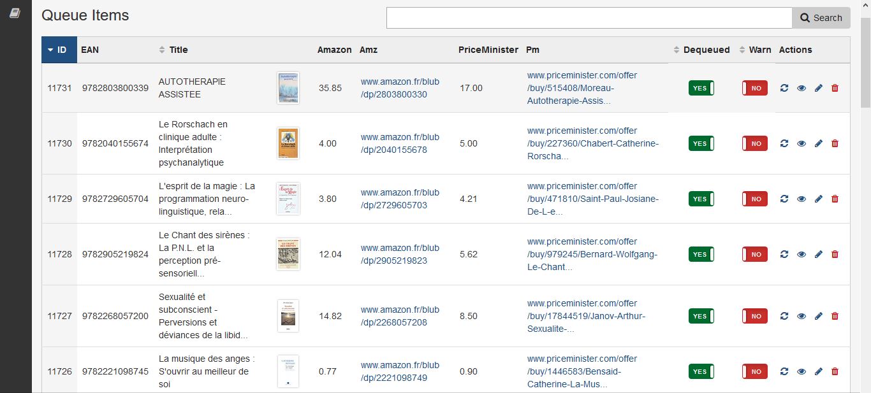Click inside the search input field
The width and height of the screenshot is (871, 393).
587,18
